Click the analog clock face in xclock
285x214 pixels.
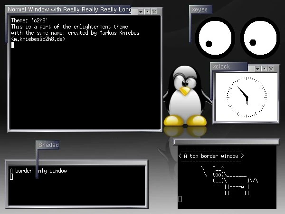click(247, 97)
